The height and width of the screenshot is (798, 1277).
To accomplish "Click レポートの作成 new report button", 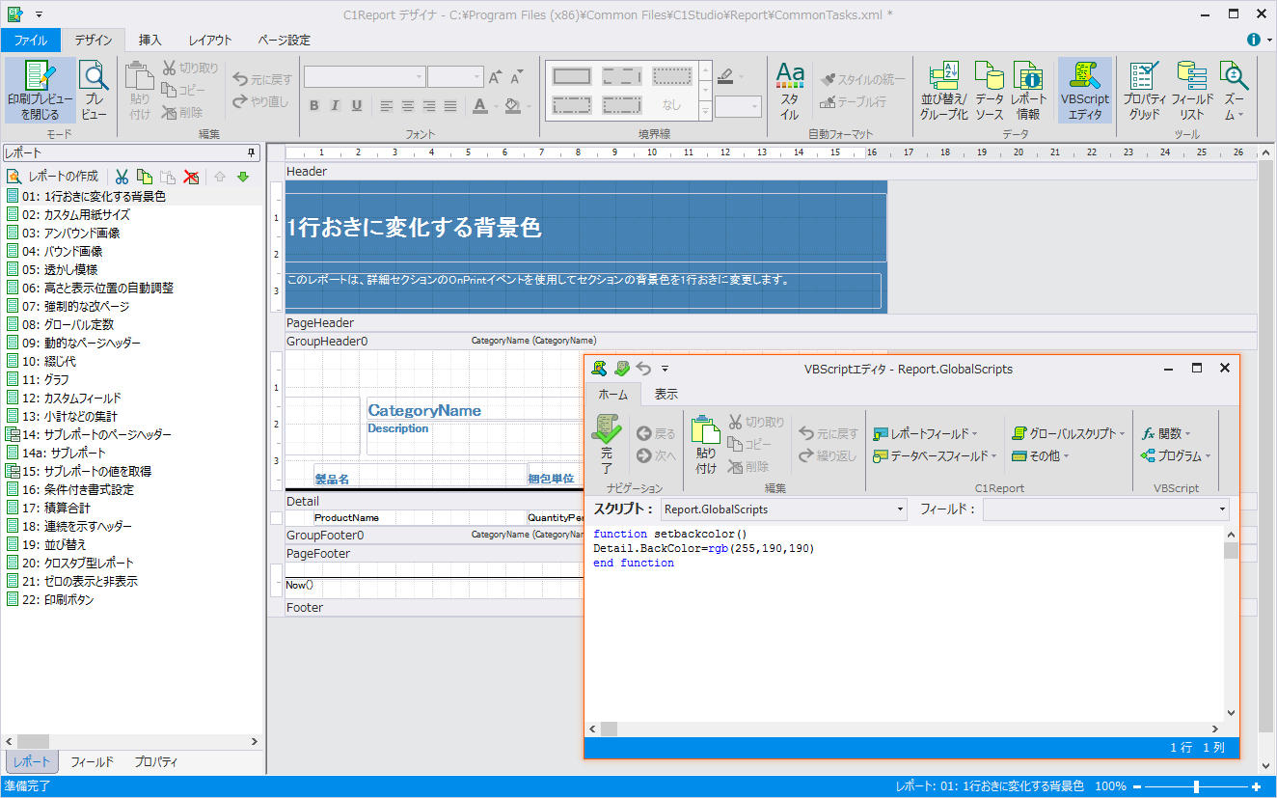I will pyautogui.click(x=53, y=177).
